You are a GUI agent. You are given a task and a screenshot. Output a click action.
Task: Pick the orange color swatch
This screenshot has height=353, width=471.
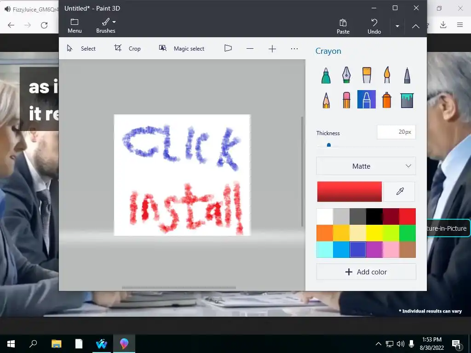pyautogui.click(x=325, y=233)
